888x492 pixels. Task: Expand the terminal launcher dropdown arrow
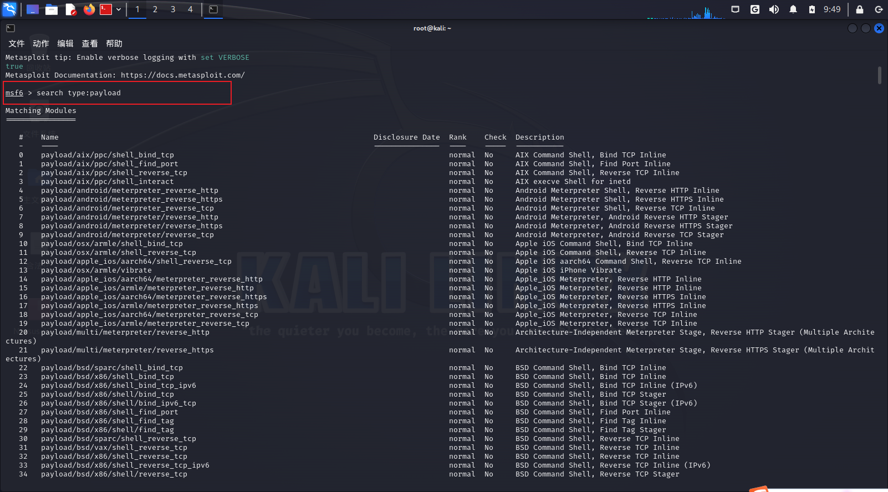[x=119, y=9]
